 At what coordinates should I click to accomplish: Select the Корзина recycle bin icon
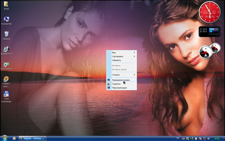pyautogui.click(x=6, y=36)
